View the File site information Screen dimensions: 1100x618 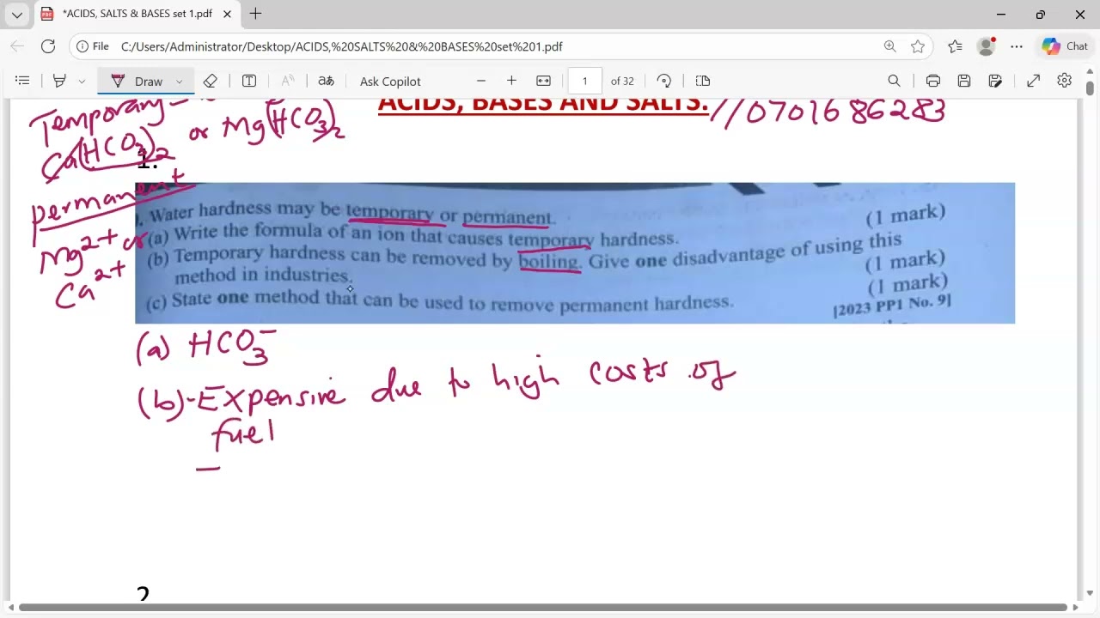click(x=92, y=46)
